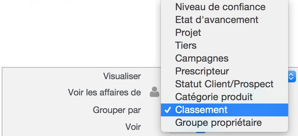The width and height of the screenshot is (298, 136).
Task: Click the Voir les affaires de label
Action: [x=104, y=93]
